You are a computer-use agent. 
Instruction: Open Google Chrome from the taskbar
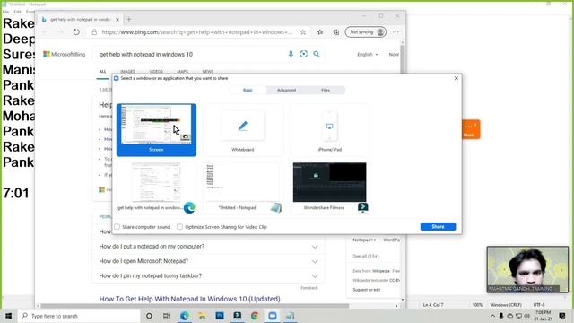[255, 316]
